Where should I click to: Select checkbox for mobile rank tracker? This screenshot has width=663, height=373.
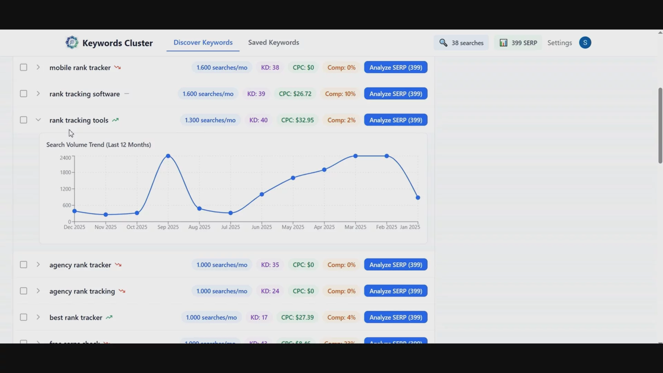click(23, 67)
